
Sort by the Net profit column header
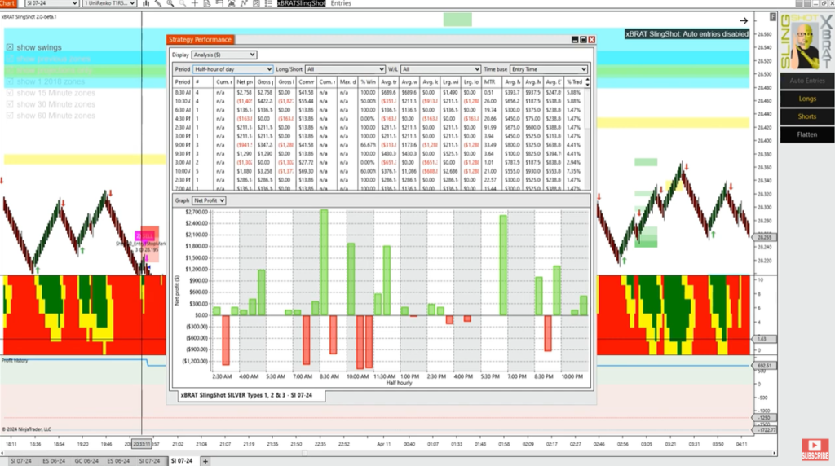[x=245, y=82]
